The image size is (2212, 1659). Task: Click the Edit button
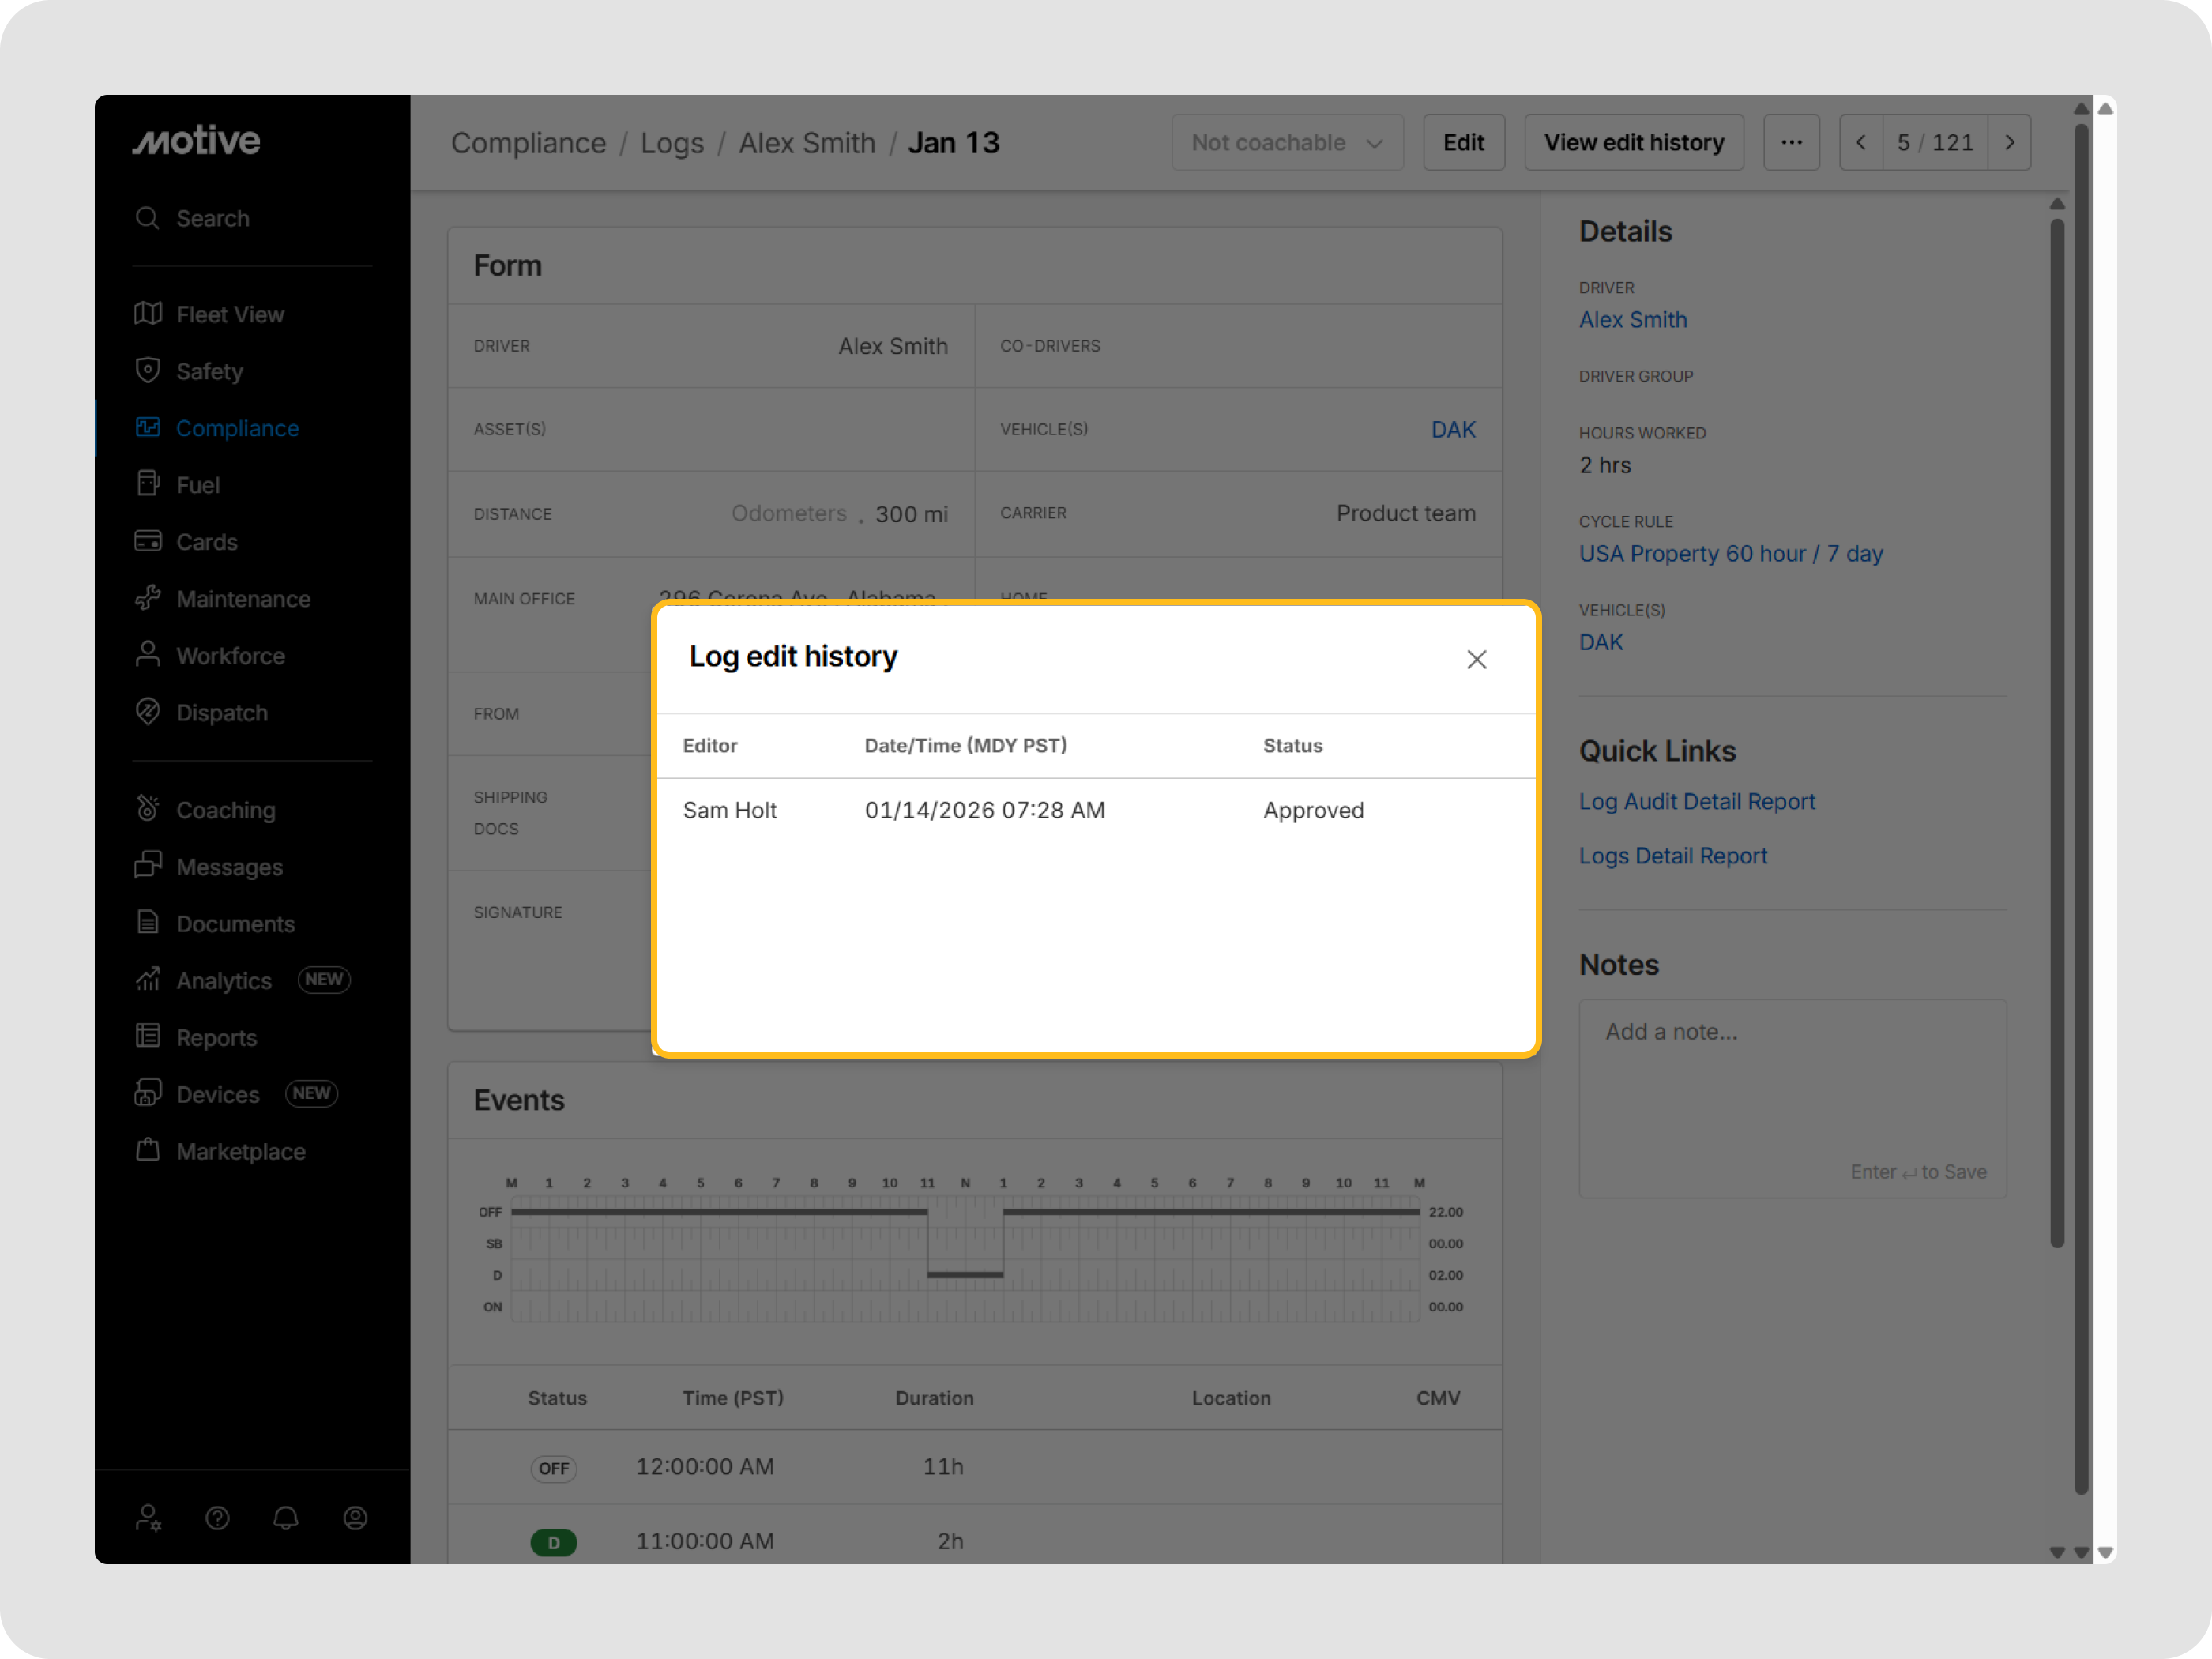pos(1463,143)
